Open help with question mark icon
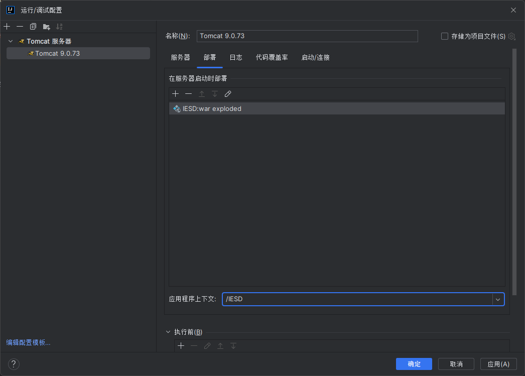This screenshot has width=525, height=376. coord(14,364)
